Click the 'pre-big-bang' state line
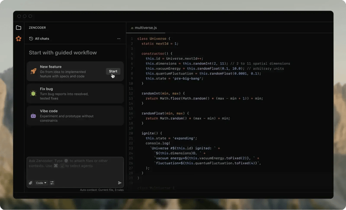Viewport: 346px width, 210px height. coord(174,79)
